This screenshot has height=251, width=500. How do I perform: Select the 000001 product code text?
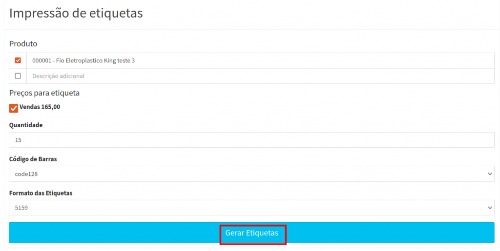click(x=41, y=60)
